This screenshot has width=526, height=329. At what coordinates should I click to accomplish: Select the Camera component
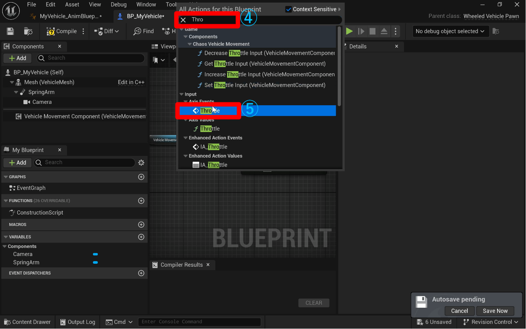coord(42,102)
